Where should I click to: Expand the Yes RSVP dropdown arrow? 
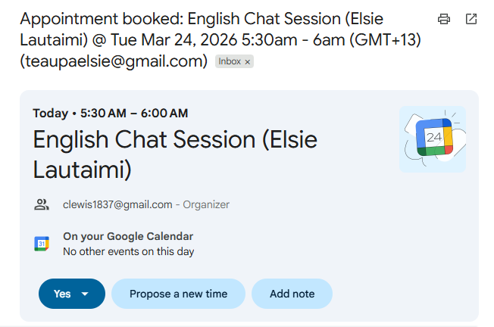pyautogui.click(x=85, y=294)
